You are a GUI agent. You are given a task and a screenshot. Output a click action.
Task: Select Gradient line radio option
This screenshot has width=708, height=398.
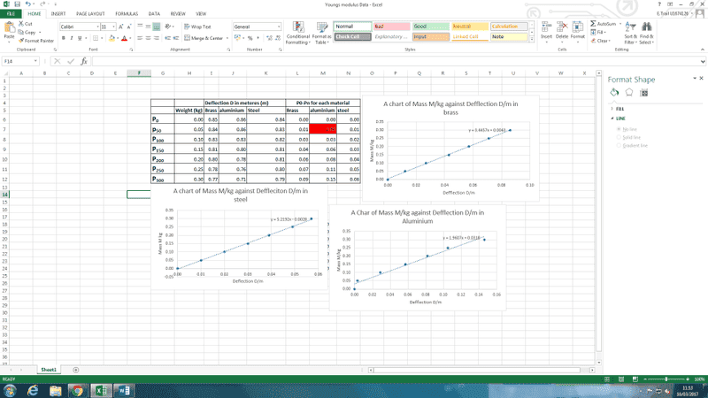tap(619, 145)
